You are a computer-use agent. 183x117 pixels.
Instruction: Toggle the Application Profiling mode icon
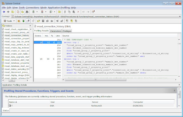pos(28,21)
